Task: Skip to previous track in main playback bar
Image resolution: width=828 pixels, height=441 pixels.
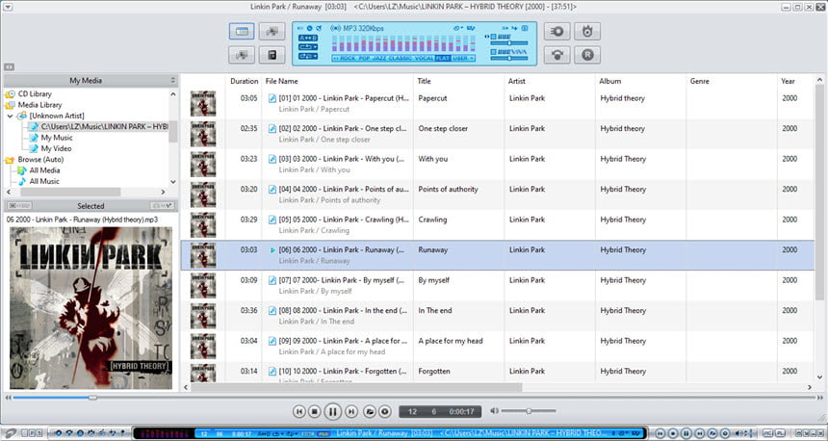Action: pos(298,411)
